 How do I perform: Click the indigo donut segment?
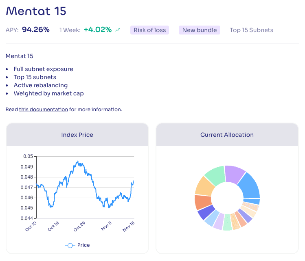(x=205, y=212)
